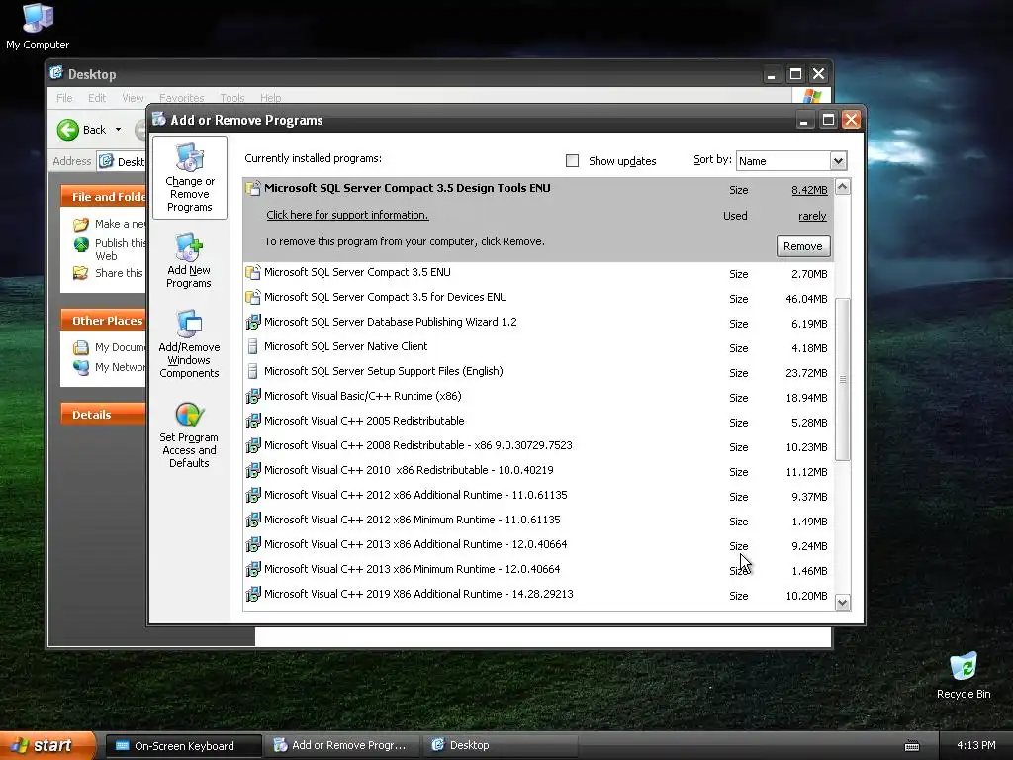This screenshot has height=760, width=1013.
Task: Click scroll up arrow of program list
Action: tap(842, 187)
